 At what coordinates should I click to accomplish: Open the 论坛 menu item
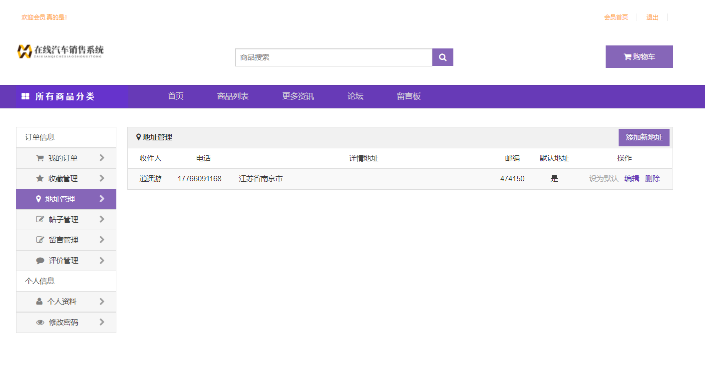355,96
